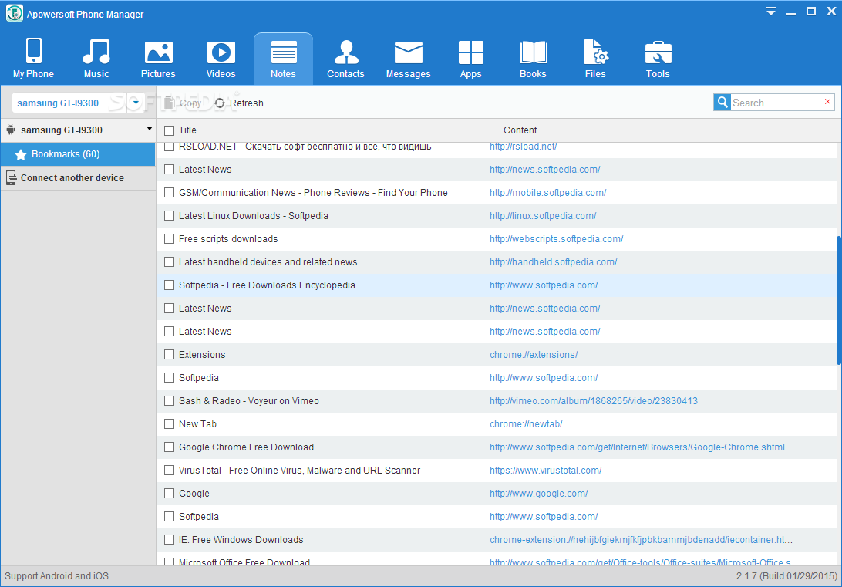Toggle the select-all checkbox beside Title
842x587 pixels.
[x=169, y=130]
